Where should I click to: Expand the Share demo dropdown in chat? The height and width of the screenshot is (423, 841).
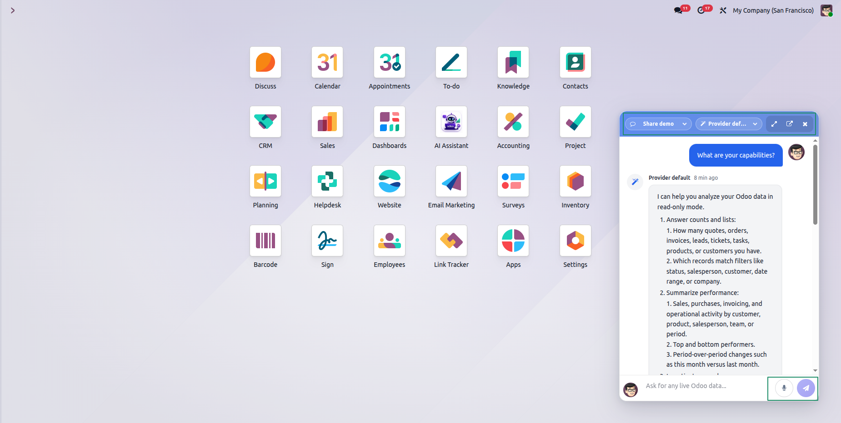(658, 124)
